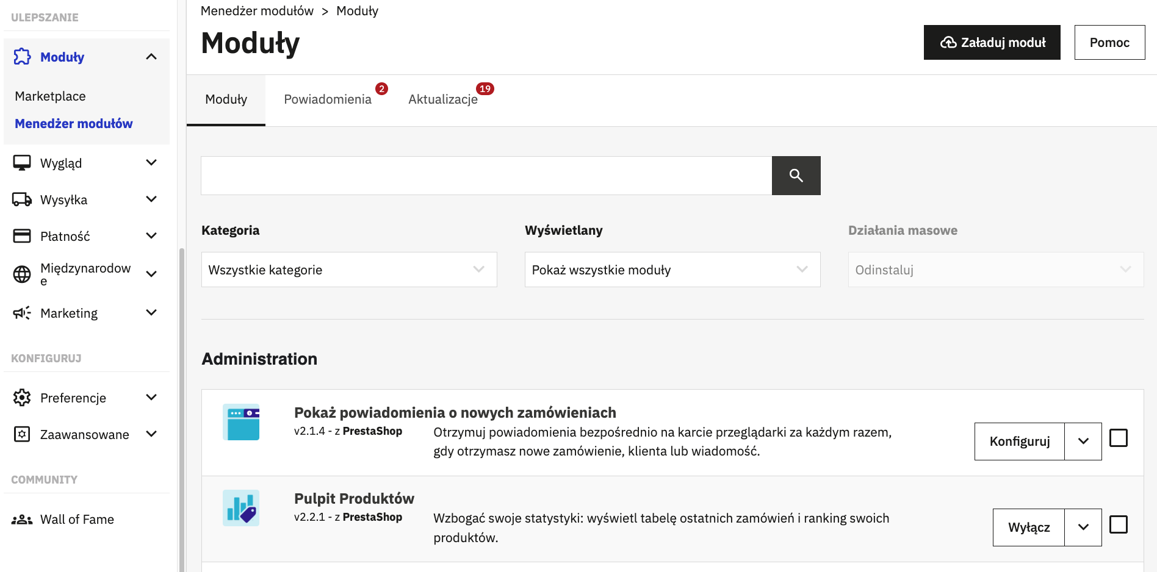
Task: Expand the Wysyłka sidebar menu
Action: click(x=151, y=199)
